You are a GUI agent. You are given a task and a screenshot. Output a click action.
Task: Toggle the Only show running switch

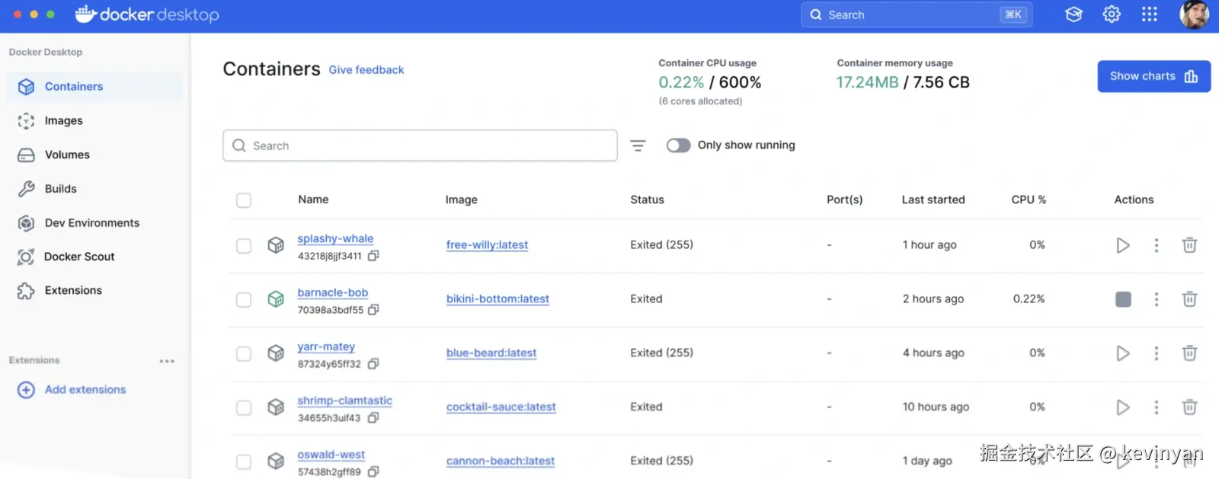tap(678, 145)
